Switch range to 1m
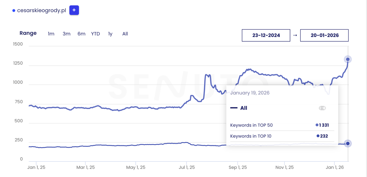367x177 pixels. pos(51,34)
